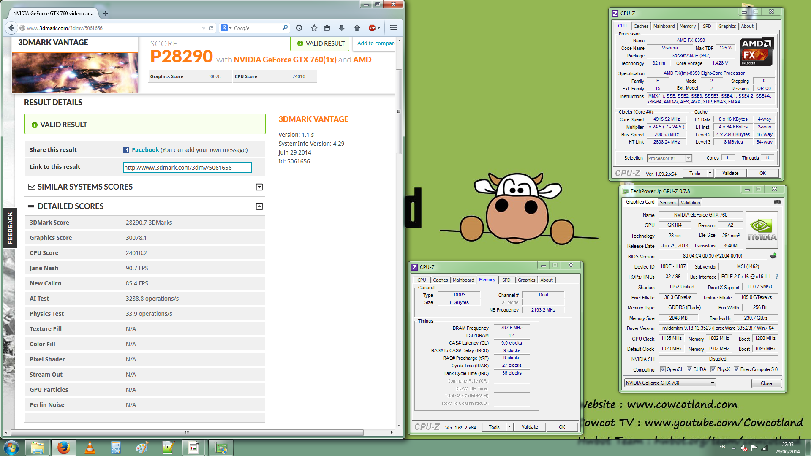Switch to Caches tab in top CPU-Z
This screenshot has height=456, width=811.
click(x=641, y=26)
